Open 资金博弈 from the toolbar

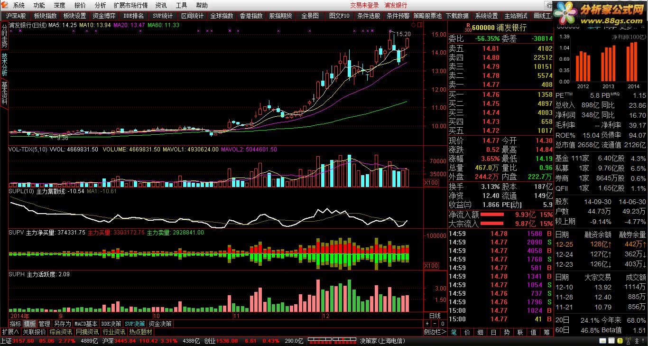pos(104,16)
